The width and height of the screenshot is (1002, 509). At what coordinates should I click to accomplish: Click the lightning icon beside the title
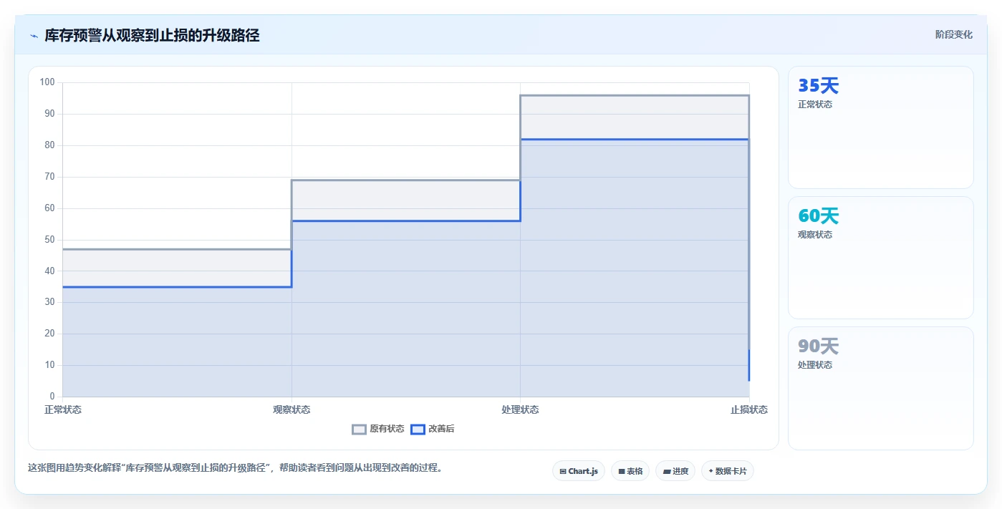34,36
